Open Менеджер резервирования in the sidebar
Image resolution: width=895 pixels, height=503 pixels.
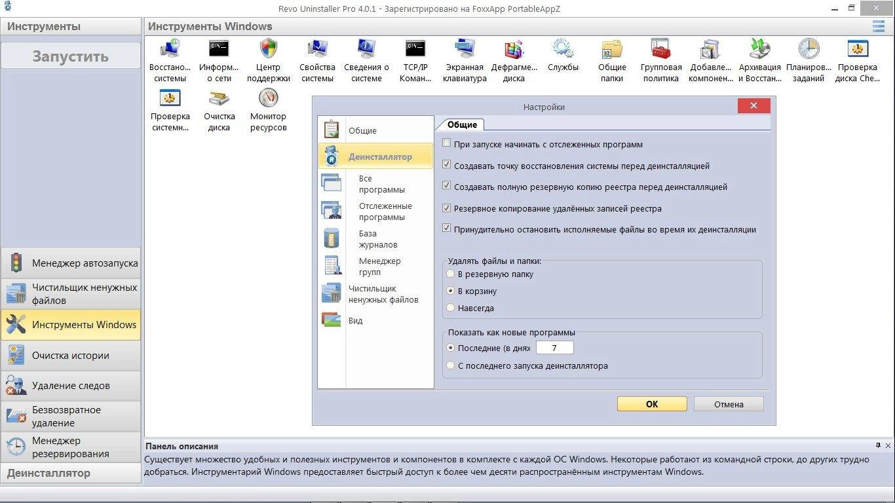coord(71,447)
